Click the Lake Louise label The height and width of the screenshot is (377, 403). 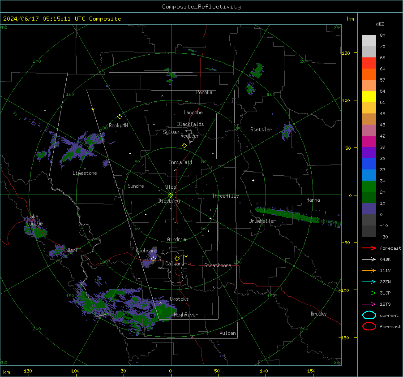pos(34,220)
